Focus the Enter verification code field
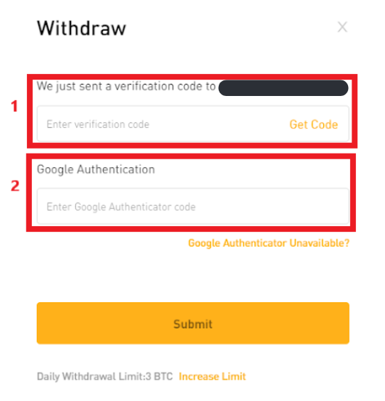 [x=193, y=124]
